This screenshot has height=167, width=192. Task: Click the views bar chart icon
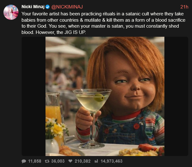pyautogui.click(x=96, y=161)
